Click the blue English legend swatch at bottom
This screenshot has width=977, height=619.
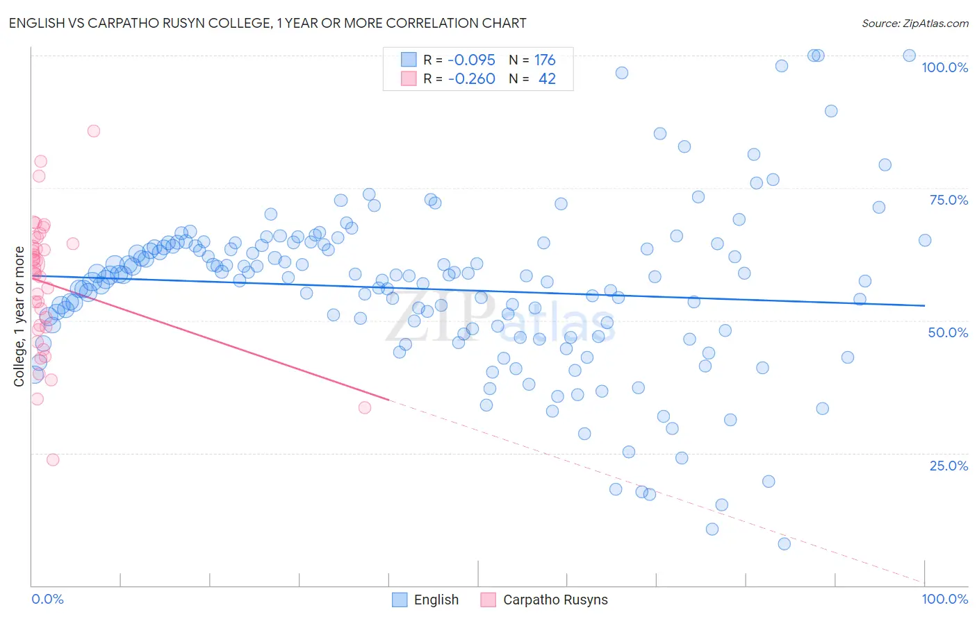(400, 600)
